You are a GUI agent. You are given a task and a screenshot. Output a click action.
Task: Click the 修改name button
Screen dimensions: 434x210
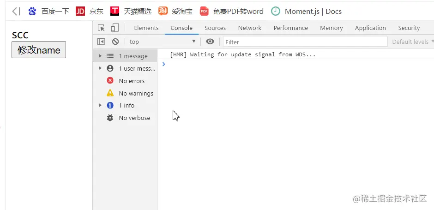(39, 50)
